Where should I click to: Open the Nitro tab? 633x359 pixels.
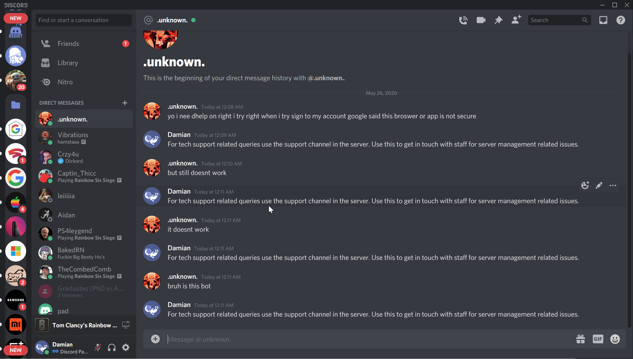point(65,82)
